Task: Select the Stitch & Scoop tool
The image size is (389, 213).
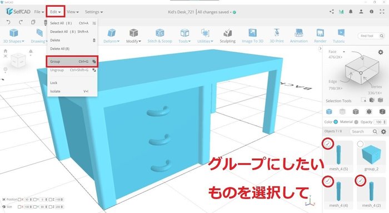Action: tap(160, 36)
